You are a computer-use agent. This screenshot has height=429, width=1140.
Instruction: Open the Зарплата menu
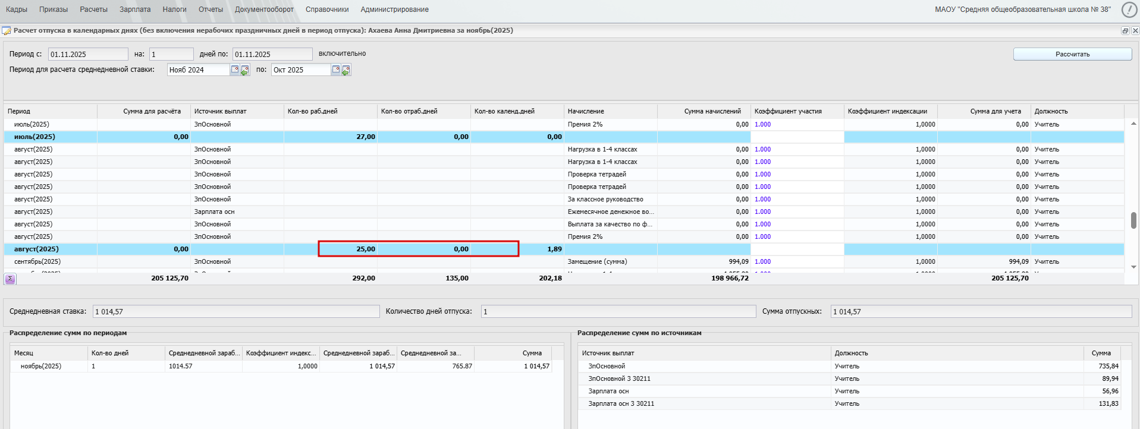point(135,10)
